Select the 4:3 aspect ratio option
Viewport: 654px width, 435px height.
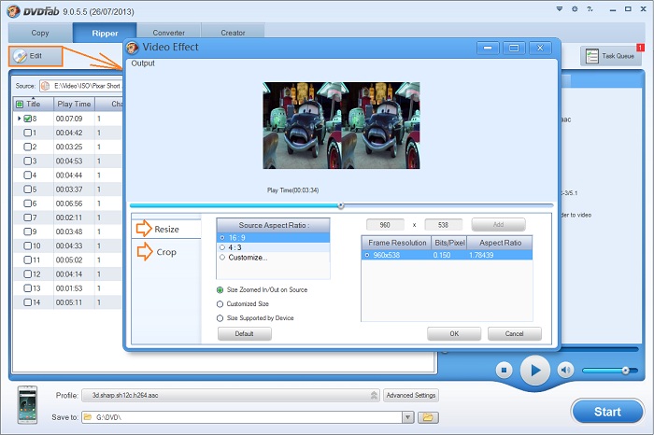coord(273,247)
